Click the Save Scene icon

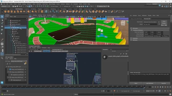(x=17, y=6)
